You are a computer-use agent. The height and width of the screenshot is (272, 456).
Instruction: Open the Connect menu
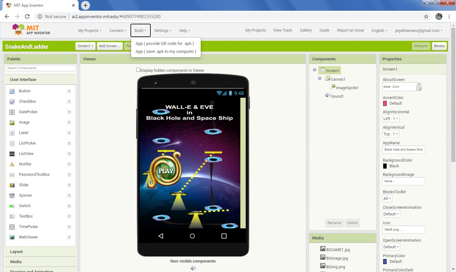pyautogui.click(x=118, y=30)
